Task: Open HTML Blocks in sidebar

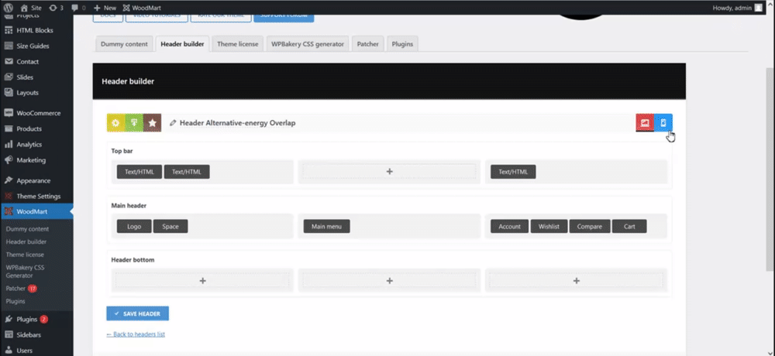Action: pyautogui.click(x=36, y=30)
